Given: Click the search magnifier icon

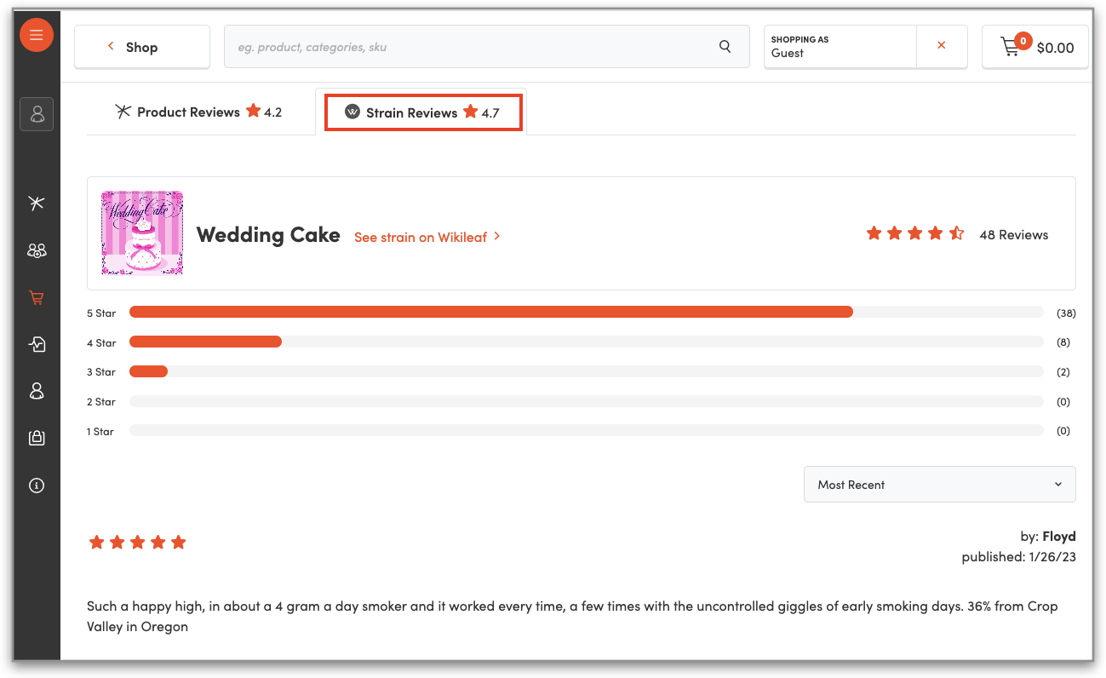Looking at the screenshot, I should pos(725,47).
